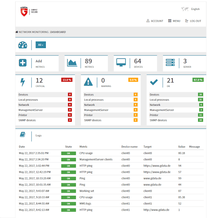Click the red 13.0 % critical badge
The width and height of the screenshot is (222, 218).
67,80
